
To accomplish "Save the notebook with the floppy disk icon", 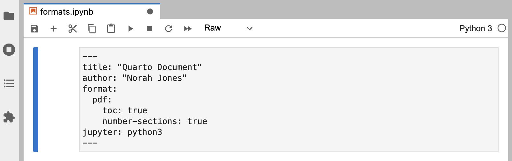I will 34,29.
